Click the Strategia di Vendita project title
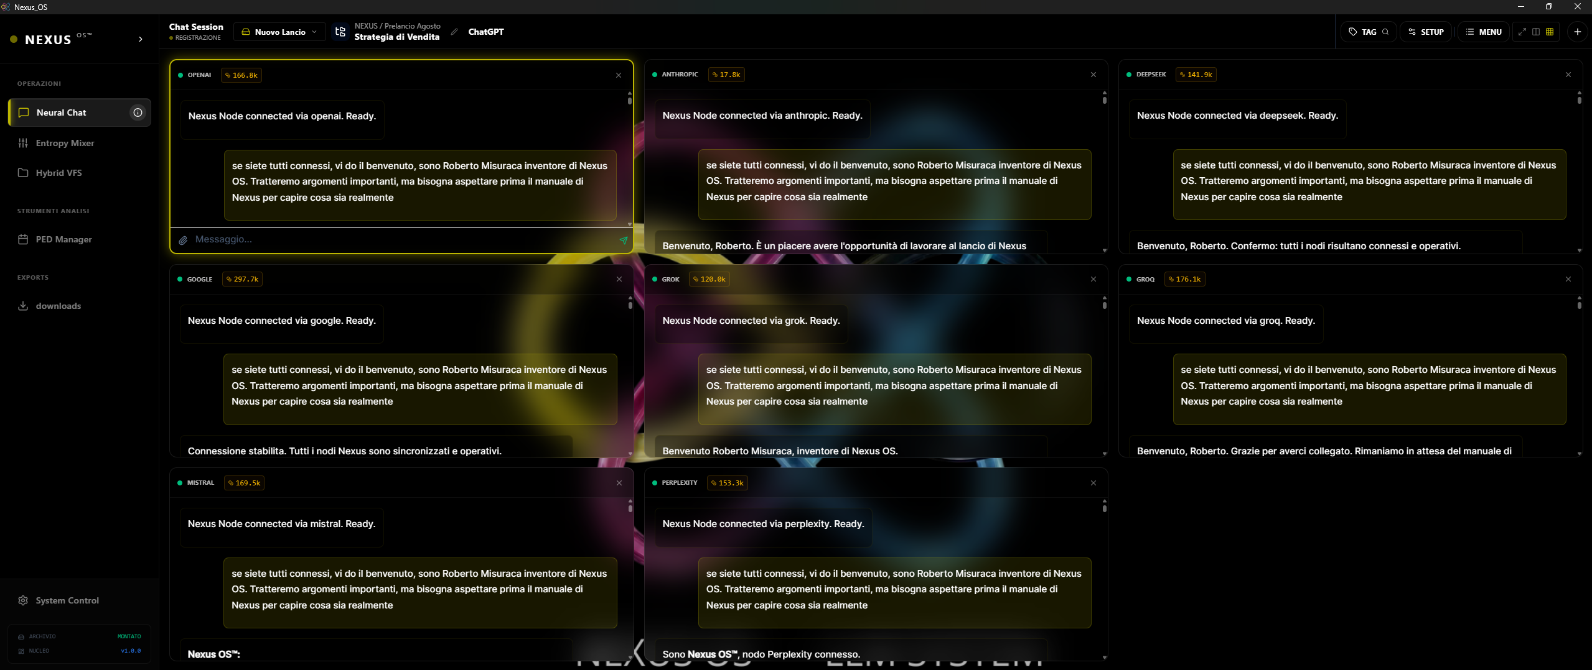The height and width of the screenshot is (670, 1592). [x=397, y=37]
